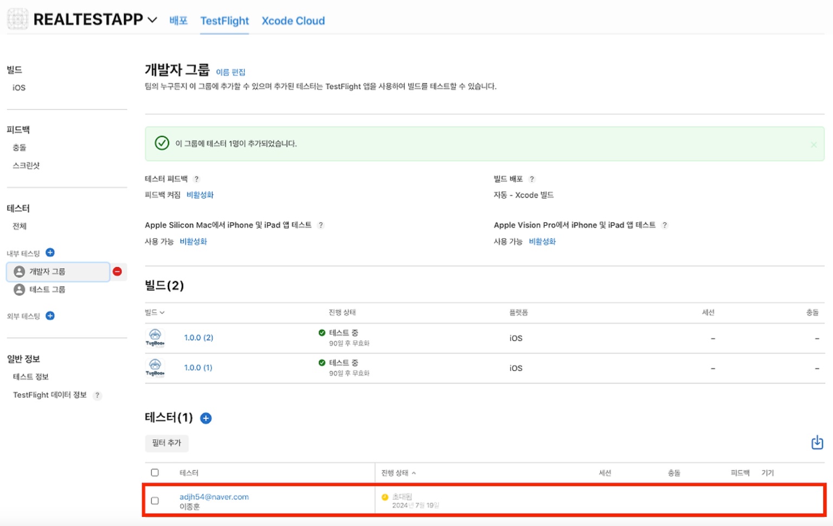
Task: Click the app icon for build 1.0.0 (1)
Action: 155,367
